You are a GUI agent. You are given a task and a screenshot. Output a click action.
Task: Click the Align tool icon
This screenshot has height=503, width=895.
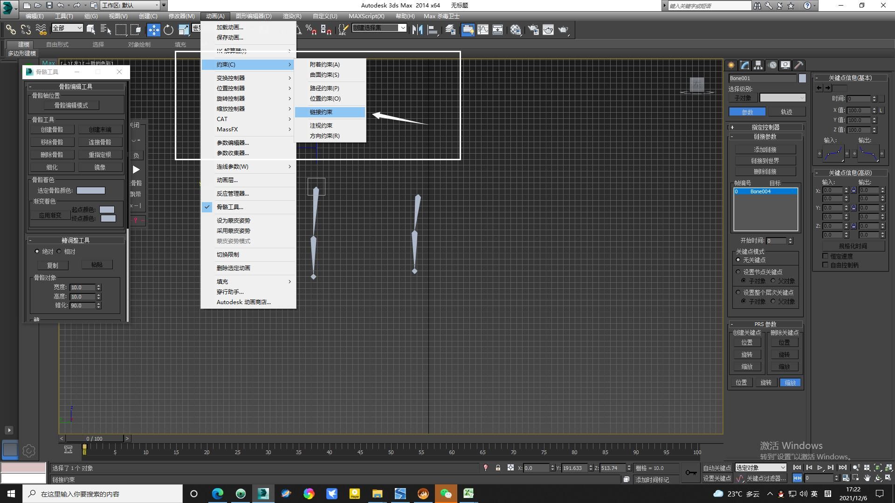pyautogui.click(x=433, y=30)
